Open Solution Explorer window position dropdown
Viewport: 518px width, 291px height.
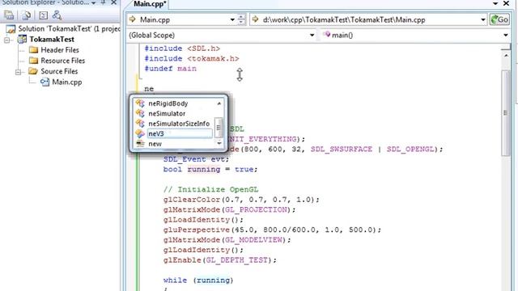pos(94,3)
